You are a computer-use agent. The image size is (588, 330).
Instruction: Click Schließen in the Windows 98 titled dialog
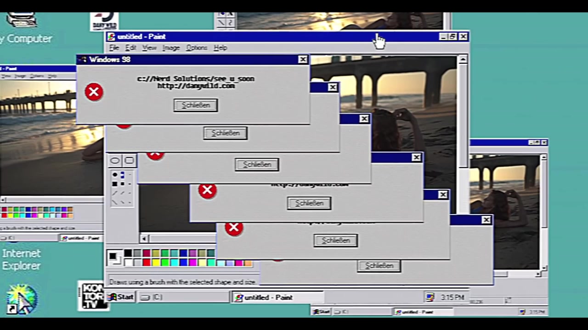[196, 105]
